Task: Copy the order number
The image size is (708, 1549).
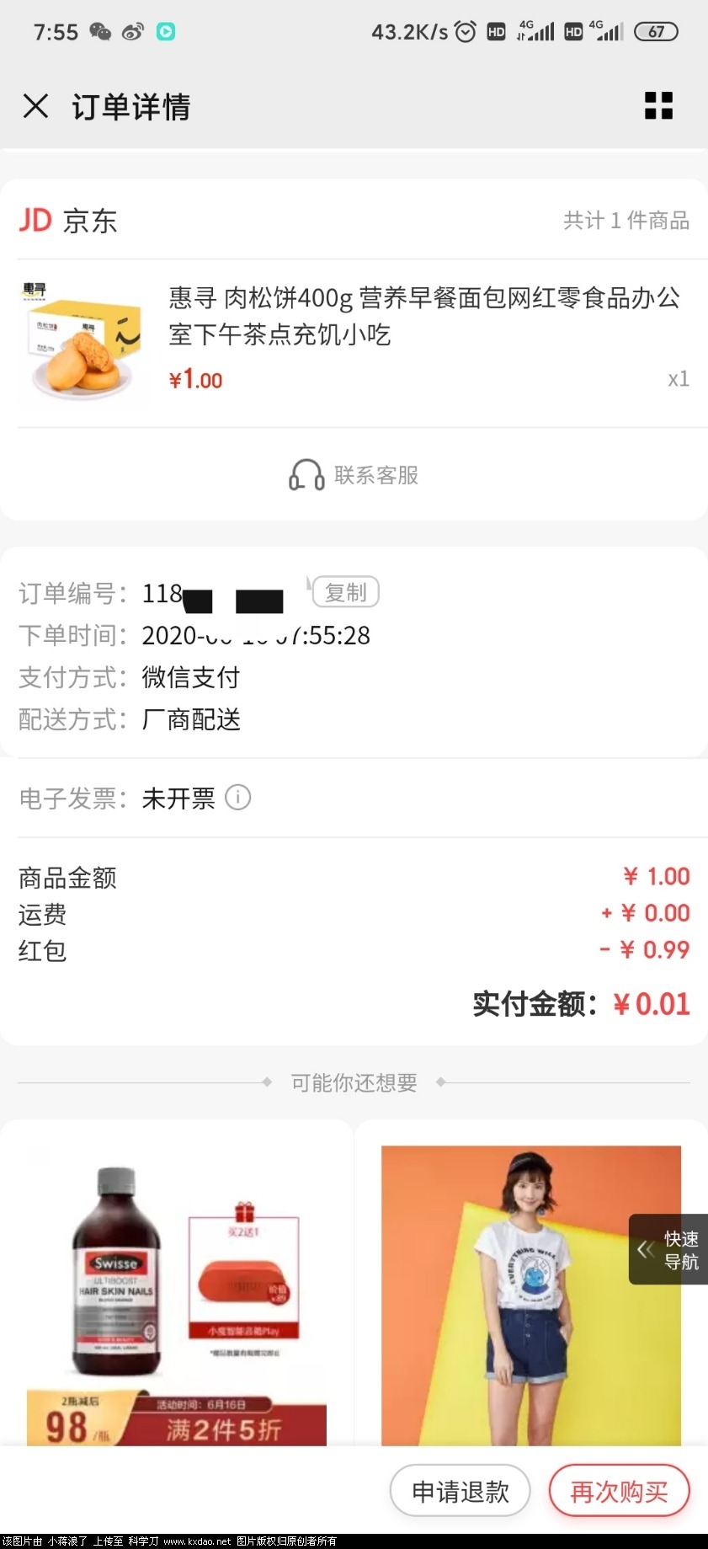Action: pos(346,592)
